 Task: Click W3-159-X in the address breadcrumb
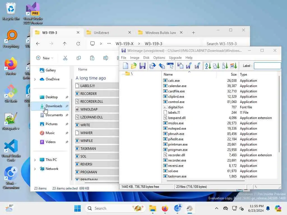pyautogui.click(x=124, y=44)
